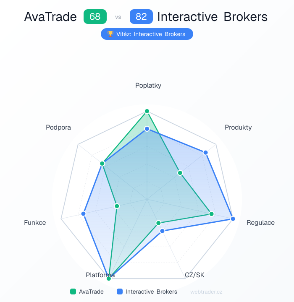Select AvaTrade's green point on Poplatky axis
Viewport: 294px width, 302px height.
click(147, 111)
